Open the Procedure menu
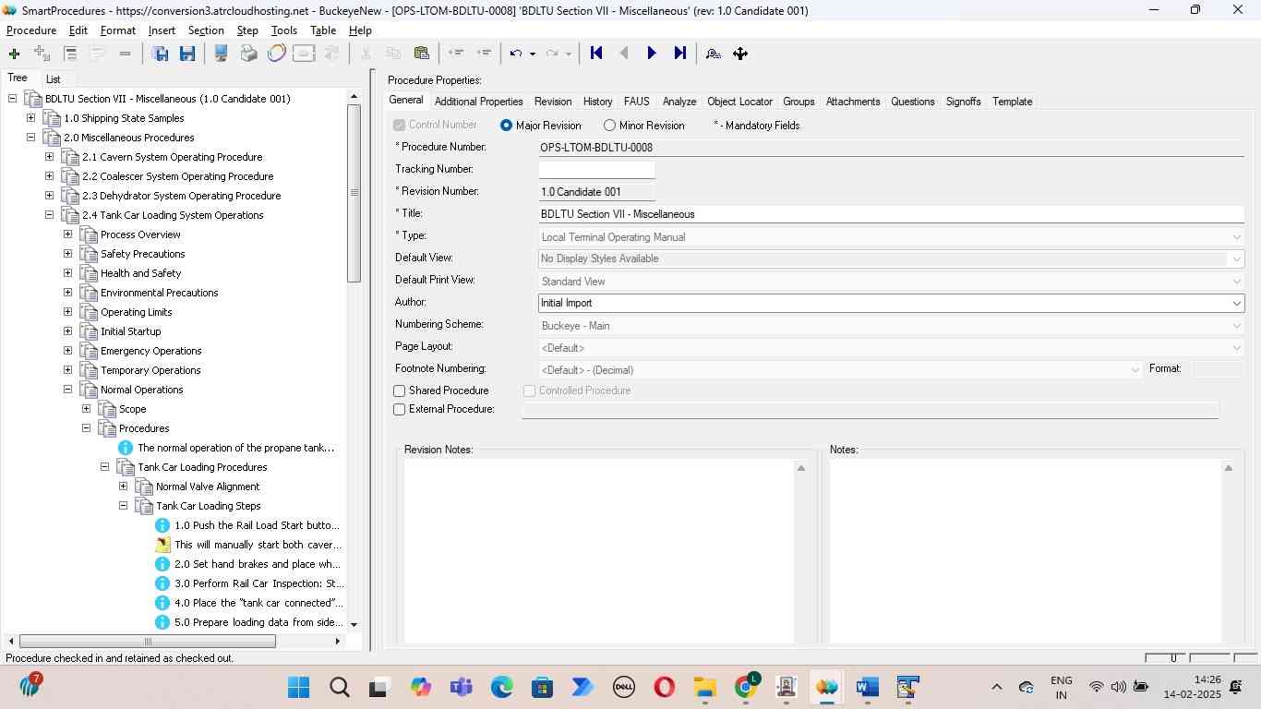1261x709 pixels. pyautogui.click(x=31, y=30)
